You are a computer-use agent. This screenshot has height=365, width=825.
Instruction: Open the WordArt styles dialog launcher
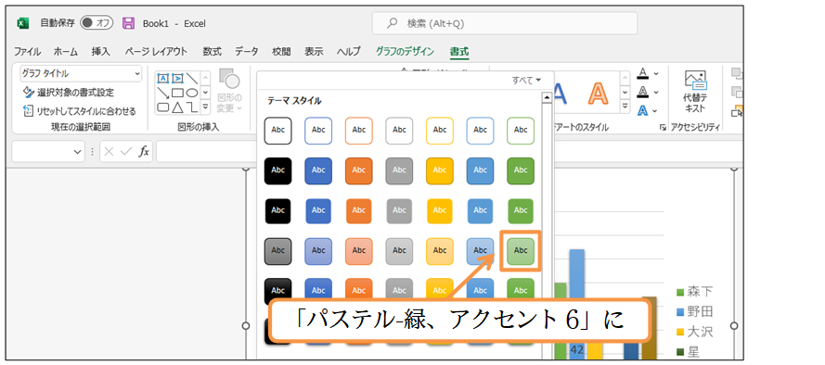pyautogui.click(x=663, y=127)
